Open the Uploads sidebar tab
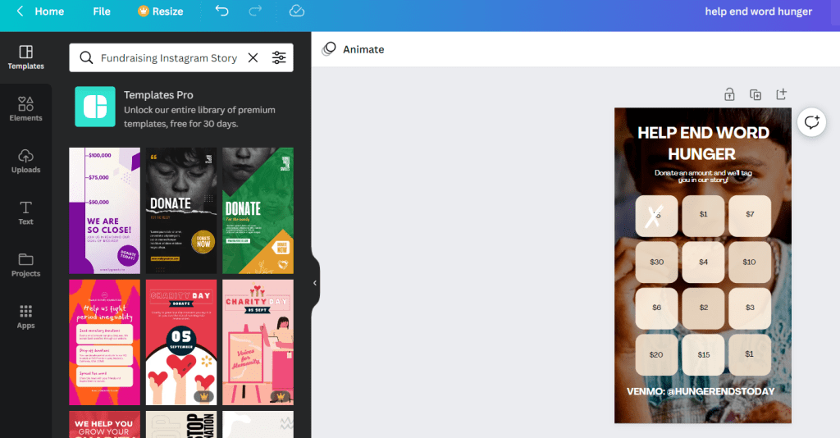Screen dimensions: 840x438 pyautogui.click(x=25, y=161)
